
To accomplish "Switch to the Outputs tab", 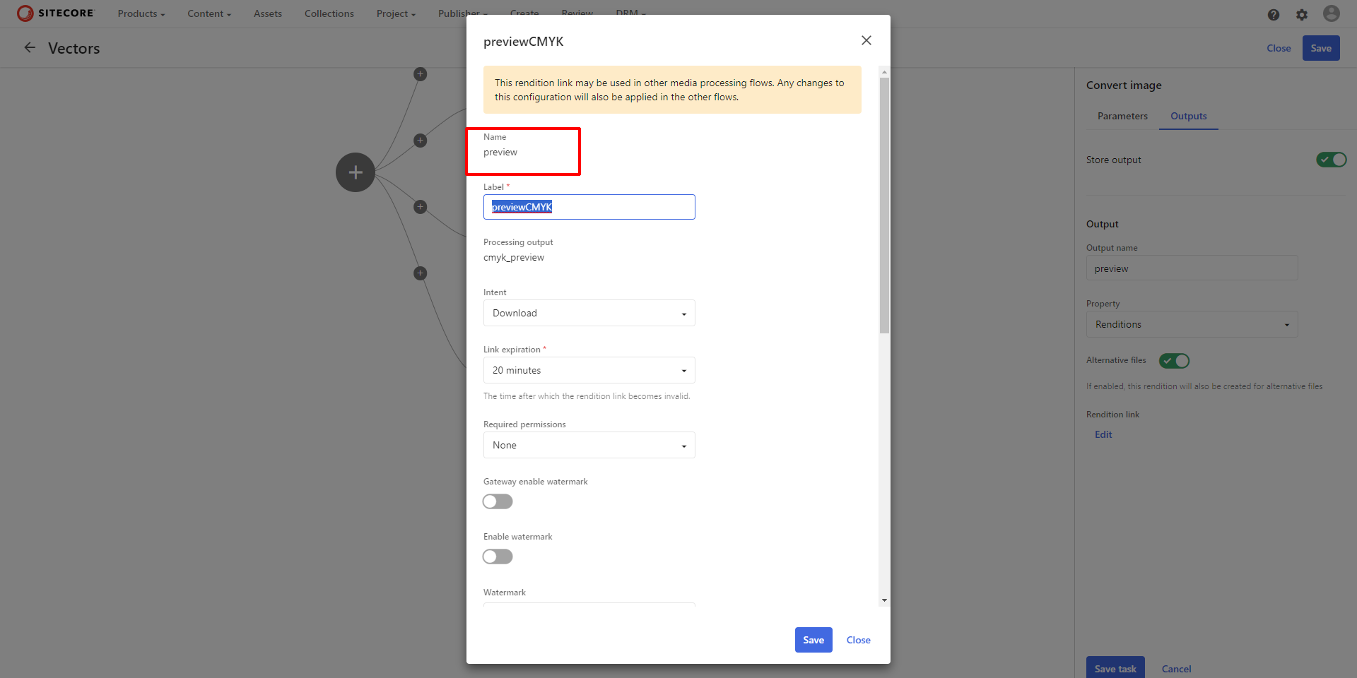I will 1189,116.
